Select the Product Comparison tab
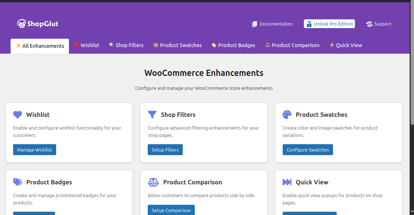 (292, 45)
